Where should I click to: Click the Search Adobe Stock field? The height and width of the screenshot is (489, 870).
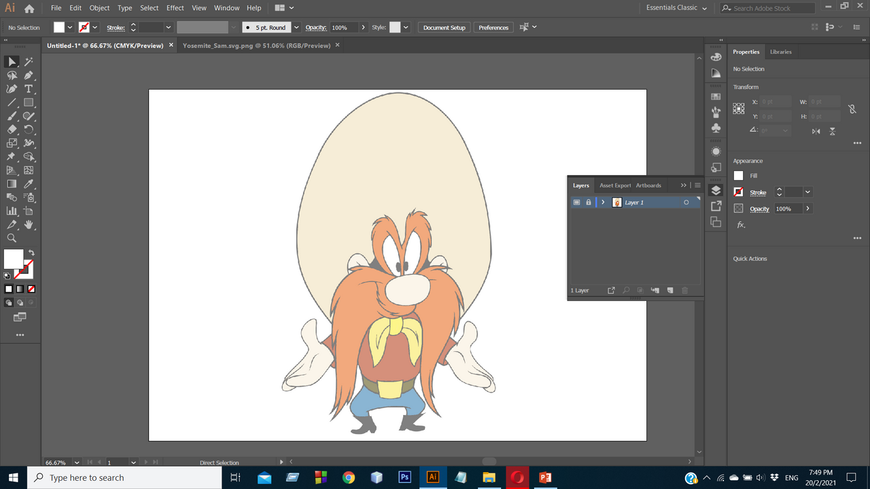pos(767,8)
